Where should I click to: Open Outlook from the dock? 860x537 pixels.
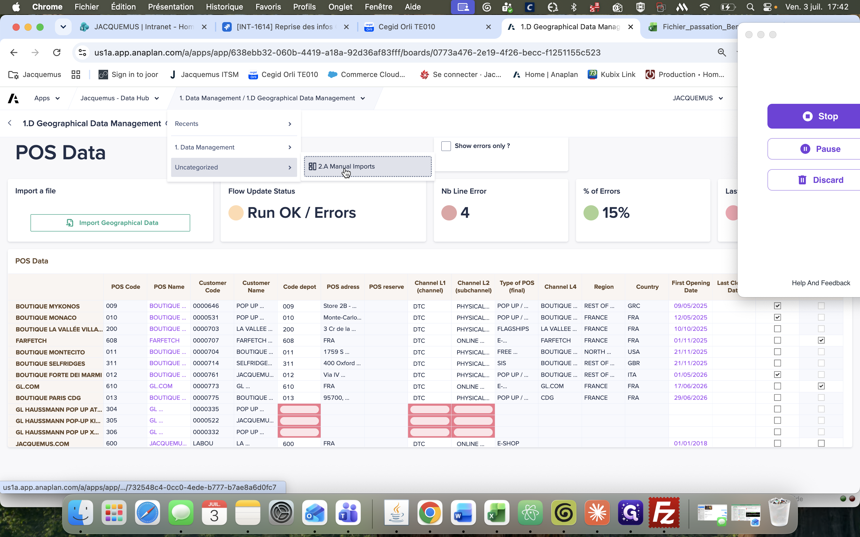314,513
